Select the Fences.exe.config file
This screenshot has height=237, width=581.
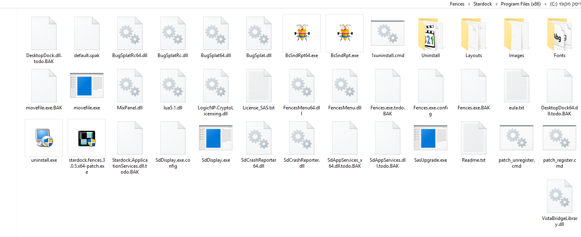(431, 92)
